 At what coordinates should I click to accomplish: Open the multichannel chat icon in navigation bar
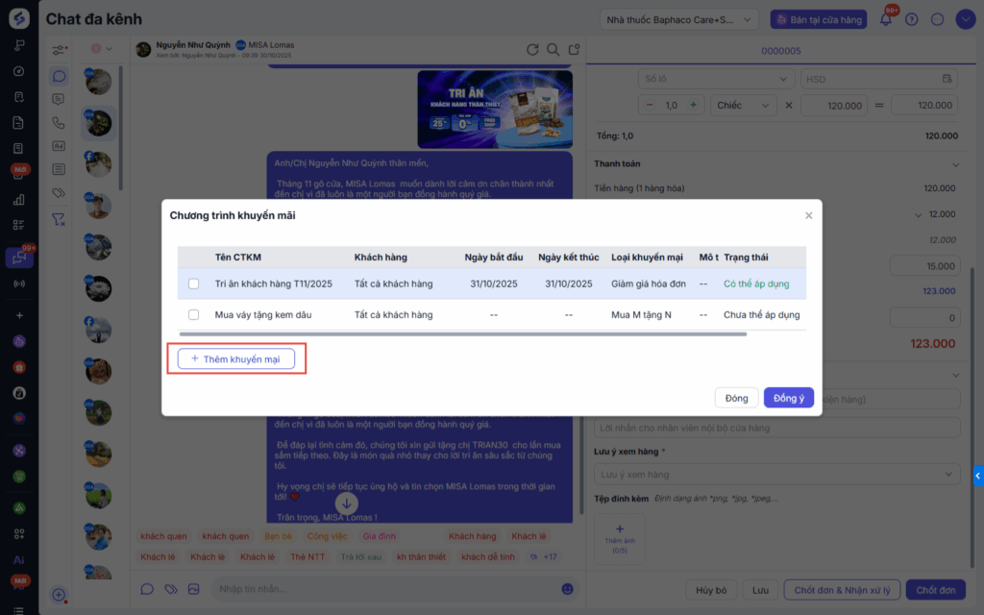click(x=19, y=258)
